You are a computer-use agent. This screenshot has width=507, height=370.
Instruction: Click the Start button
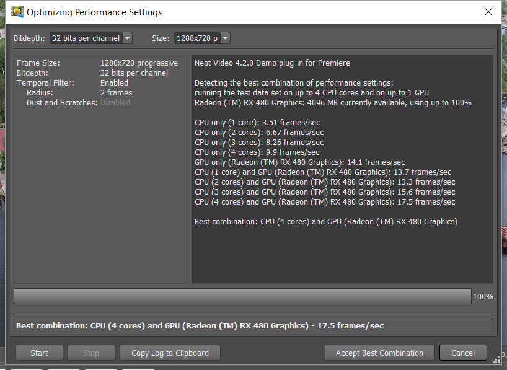point(39,353)
